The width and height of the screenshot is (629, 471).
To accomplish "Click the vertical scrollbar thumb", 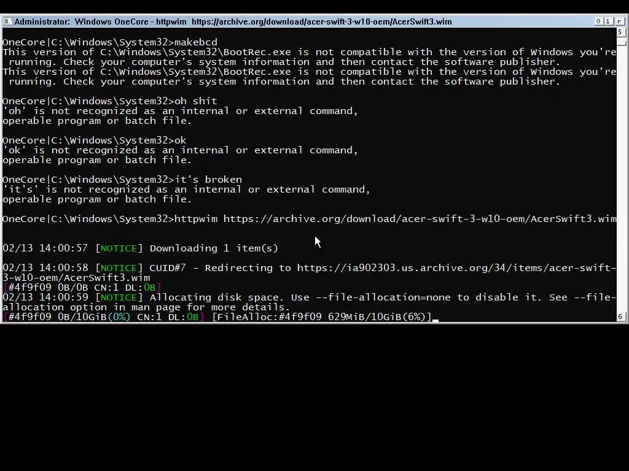I will tap(622, 42).
